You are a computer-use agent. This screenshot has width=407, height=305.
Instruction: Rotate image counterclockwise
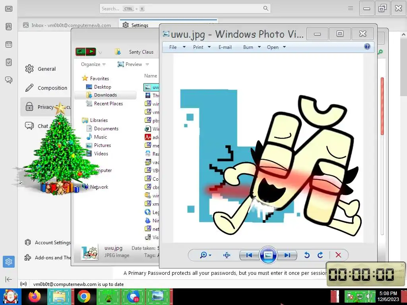click(307, 255)
